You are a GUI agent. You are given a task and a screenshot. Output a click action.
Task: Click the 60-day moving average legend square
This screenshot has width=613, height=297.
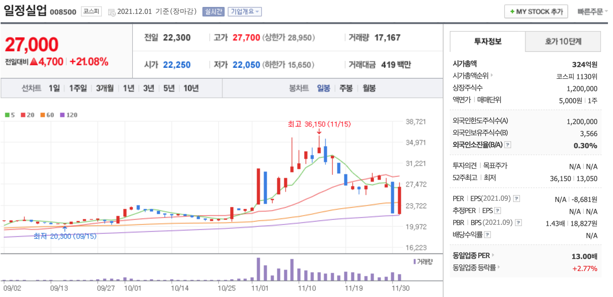[x=43, y=115]
